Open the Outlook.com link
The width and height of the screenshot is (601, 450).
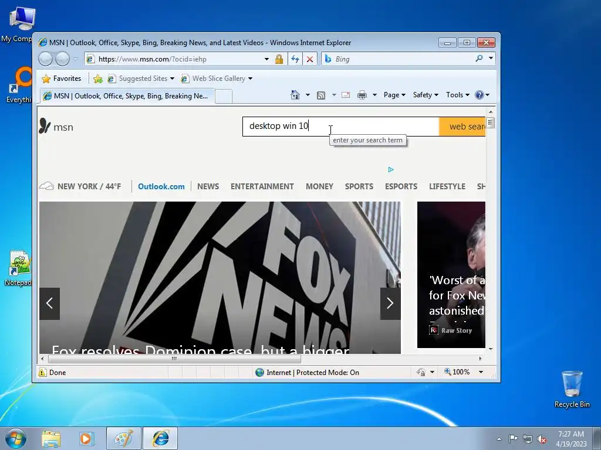[x=161, y=186]
